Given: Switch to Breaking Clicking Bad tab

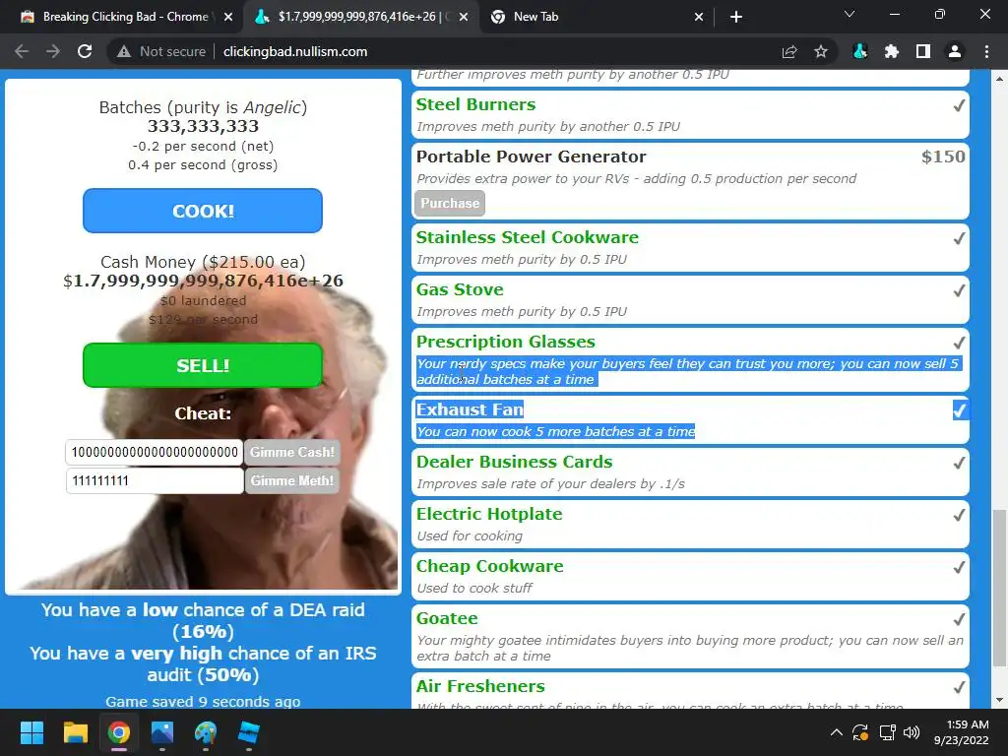Looking at the screenshot, I should tap(125, 17).
